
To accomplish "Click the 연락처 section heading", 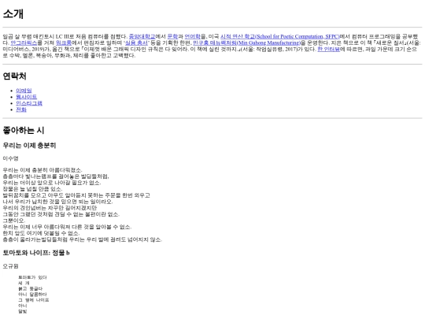I will click(14, 76).
